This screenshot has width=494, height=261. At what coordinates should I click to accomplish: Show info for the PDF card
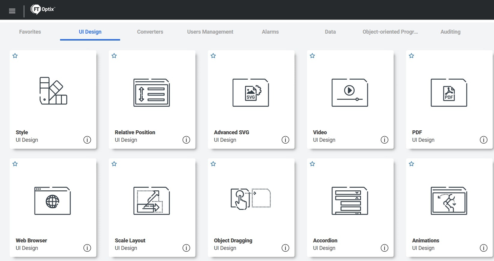(x=483, y=140)
